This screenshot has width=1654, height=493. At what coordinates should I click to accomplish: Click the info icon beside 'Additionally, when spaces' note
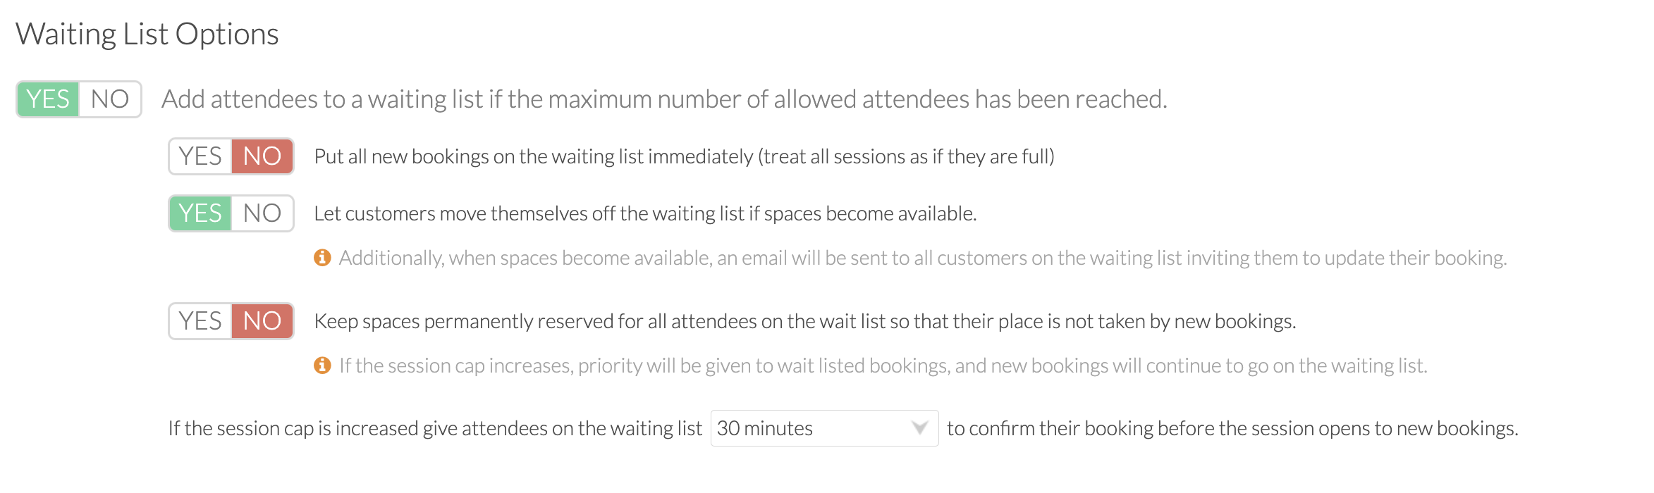pos(322,258)
